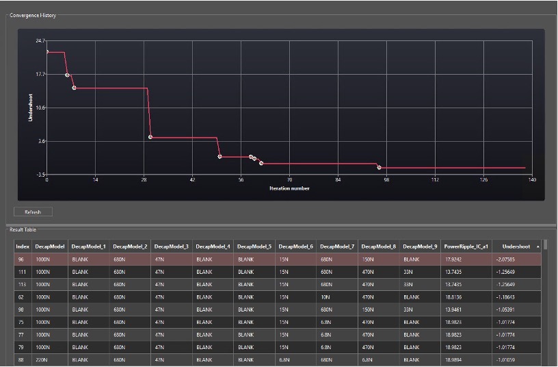This screenshot has width=558, height=367.
Task: Click the DecapModel_6 column header
Action: pos(295,246)
